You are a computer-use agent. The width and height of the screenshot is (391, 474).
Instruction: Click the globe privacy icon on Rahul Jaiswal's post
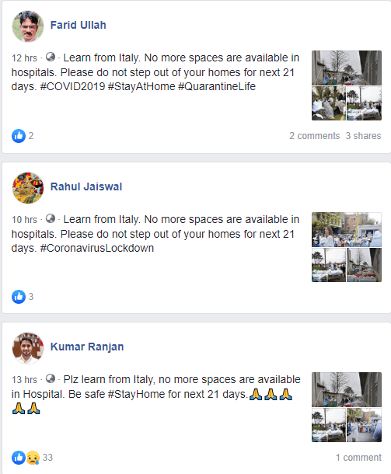51,218
